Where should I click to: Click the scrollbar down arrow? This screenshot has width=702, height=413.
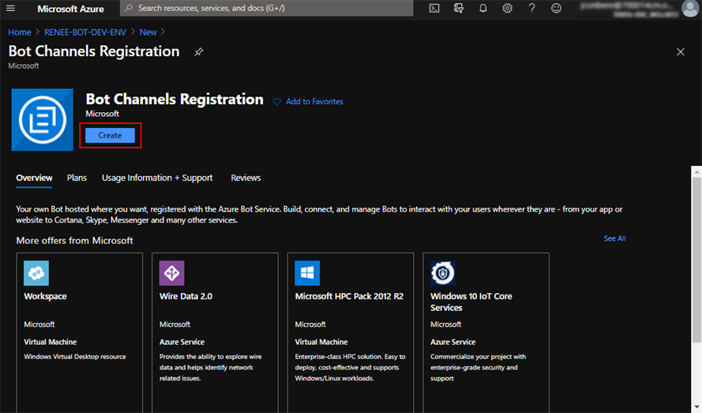coord(696,407)
